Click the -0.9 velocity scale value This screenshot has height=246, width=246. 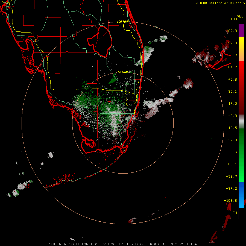(233, 116)
